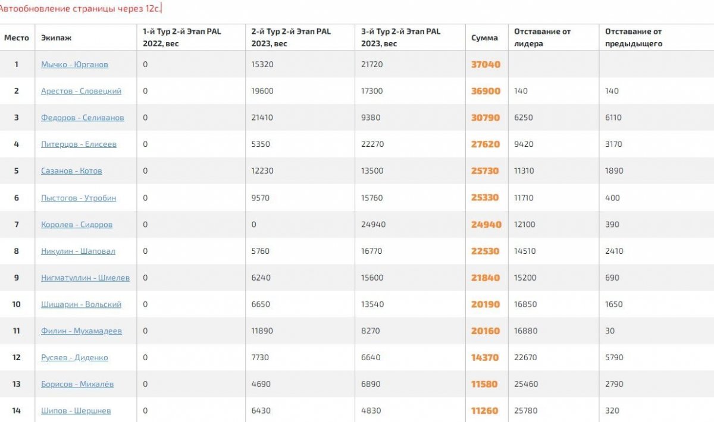Screen dimensions: 714x422
Task: Click the Экипаж column header
Action: [57, 37]
